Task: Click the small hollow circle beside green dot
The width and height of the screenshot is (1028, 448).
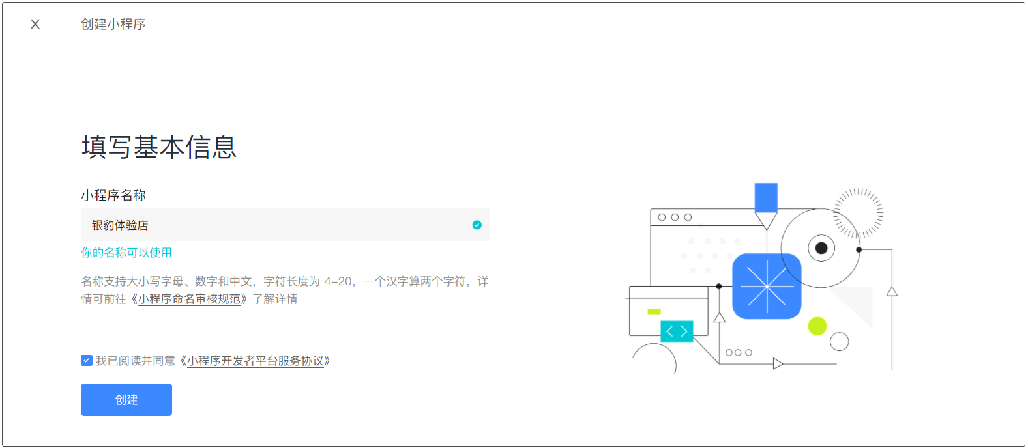Action: tap(839, 341)
